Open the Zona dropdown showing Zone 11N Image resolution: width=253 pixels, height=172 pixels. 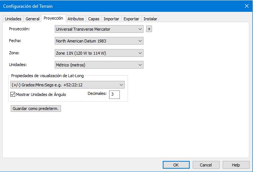(x=99, y=53)
